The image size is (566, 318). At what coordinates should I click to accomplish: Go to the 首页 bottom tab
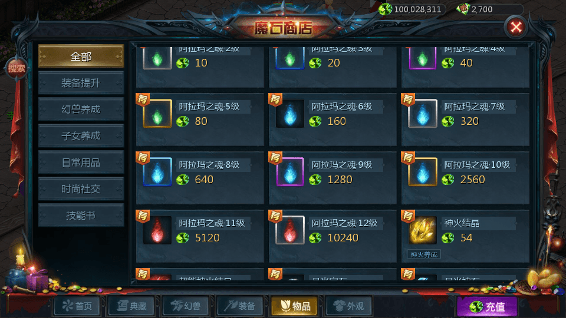pos(77,306)
